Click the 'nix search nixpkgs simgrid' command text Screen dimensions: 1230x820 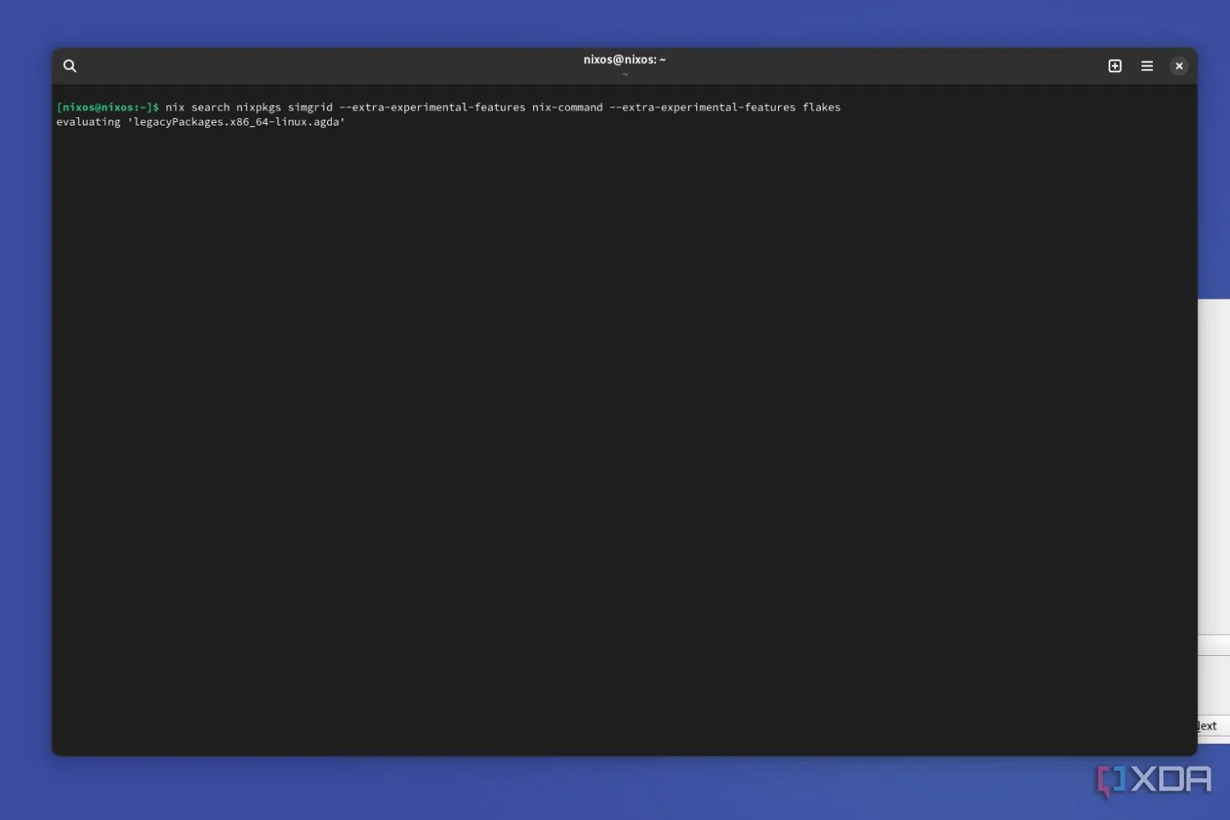coord(249,107)
